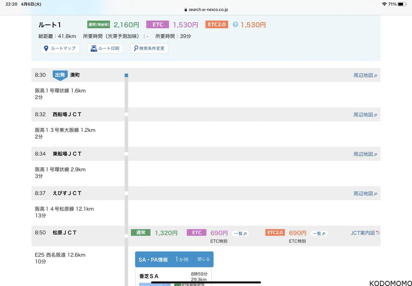Click the ルート印刷 print route button

pos(105,49)
